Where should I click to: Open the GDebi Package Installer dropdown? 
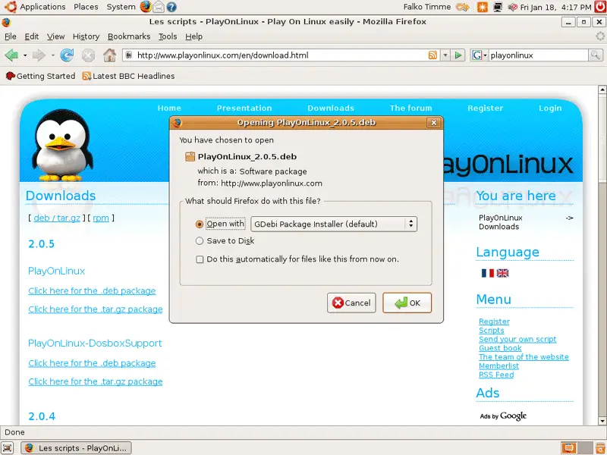[334, 224]
